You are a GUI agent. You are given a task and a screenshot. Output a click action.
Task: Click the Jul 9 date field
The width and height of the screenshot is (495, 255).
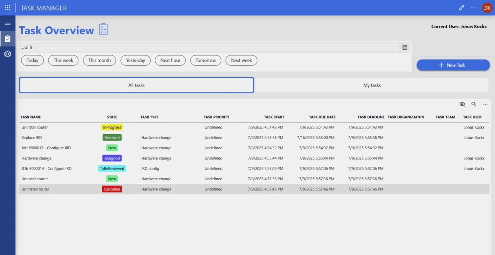point(209,47)
